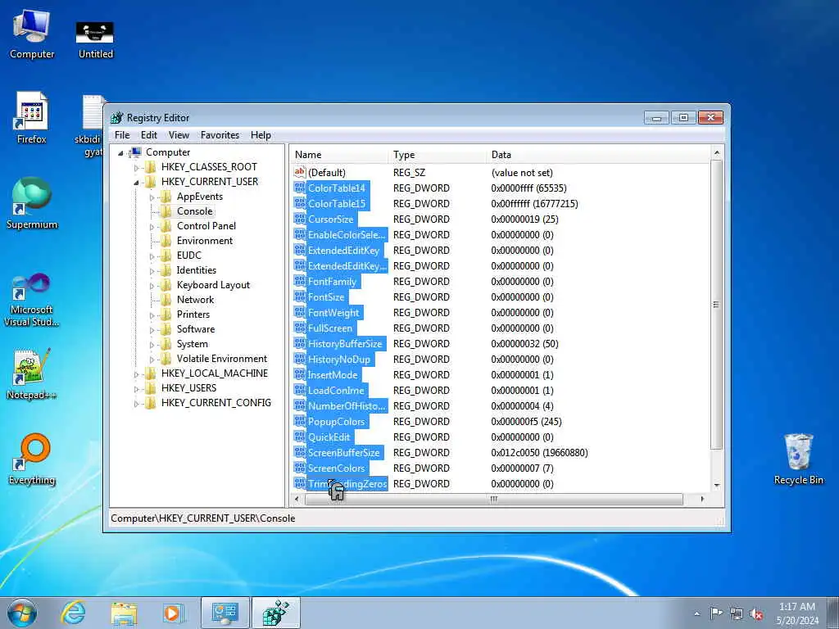The width and height of the screenshot is (839, 629).
Task: Select the Keyboard Layout key
Action: click(214, 285)
